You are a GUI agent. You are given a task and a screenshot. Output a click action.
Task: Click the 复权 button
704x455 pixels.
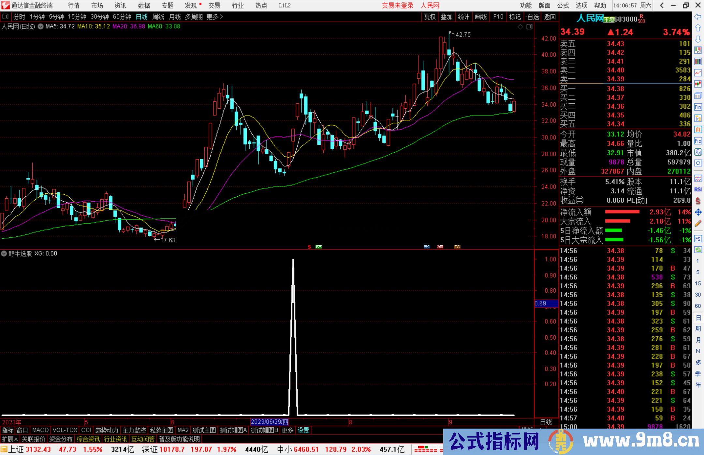(x=430, y=17)
